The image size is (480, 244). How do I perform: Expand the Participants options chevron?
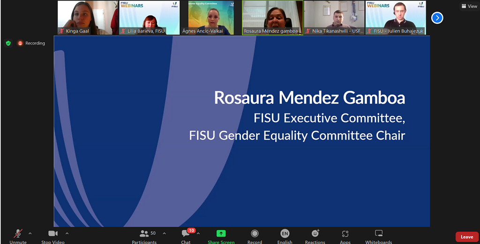pyautogui.click(x=164, y=233)
